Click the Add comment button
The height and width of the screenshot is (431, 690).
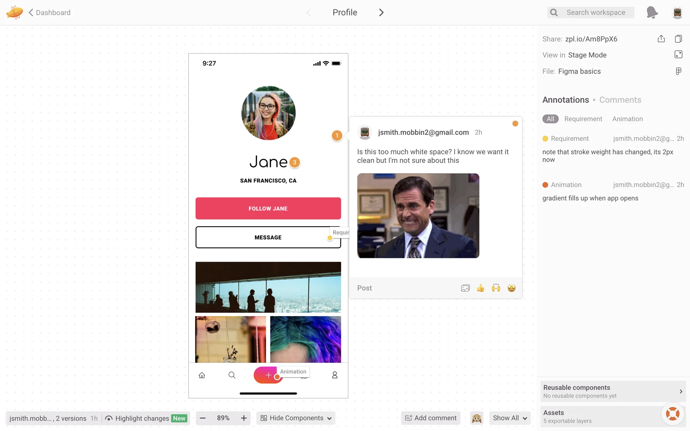[431, 418]
